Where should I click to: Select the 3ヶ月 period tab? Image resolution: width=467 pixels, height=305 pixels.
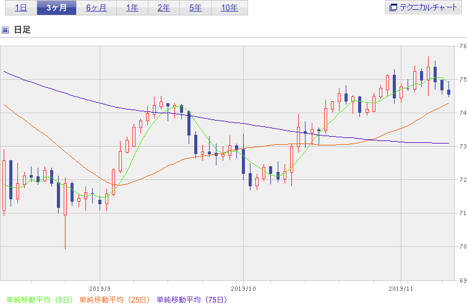coord(56,8)
